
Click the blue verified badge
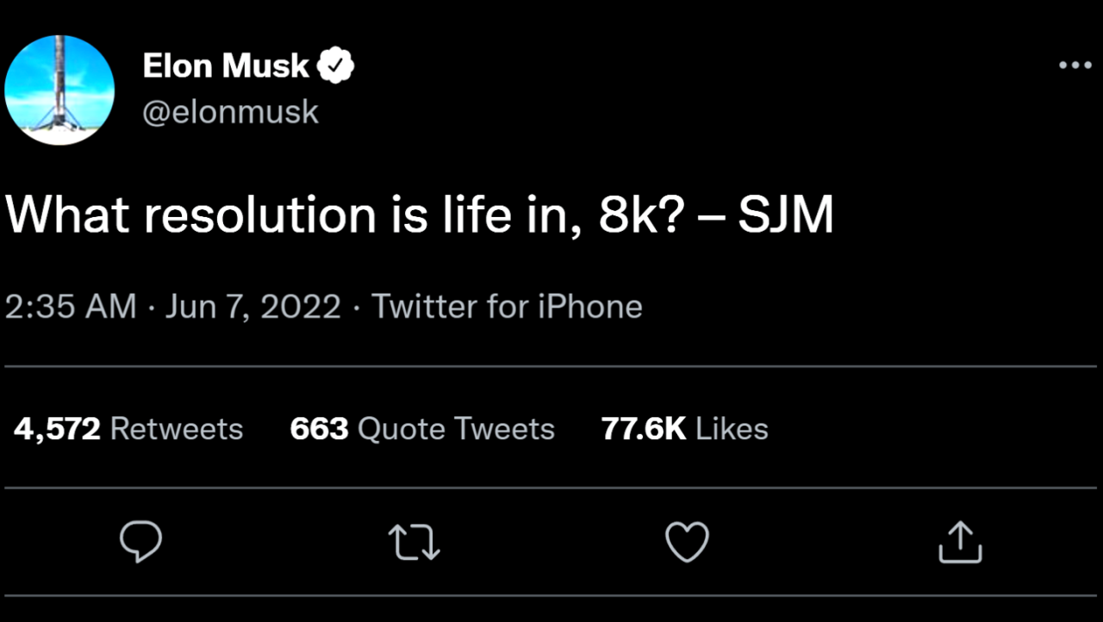pyautogui.click(x=337, y=65)
